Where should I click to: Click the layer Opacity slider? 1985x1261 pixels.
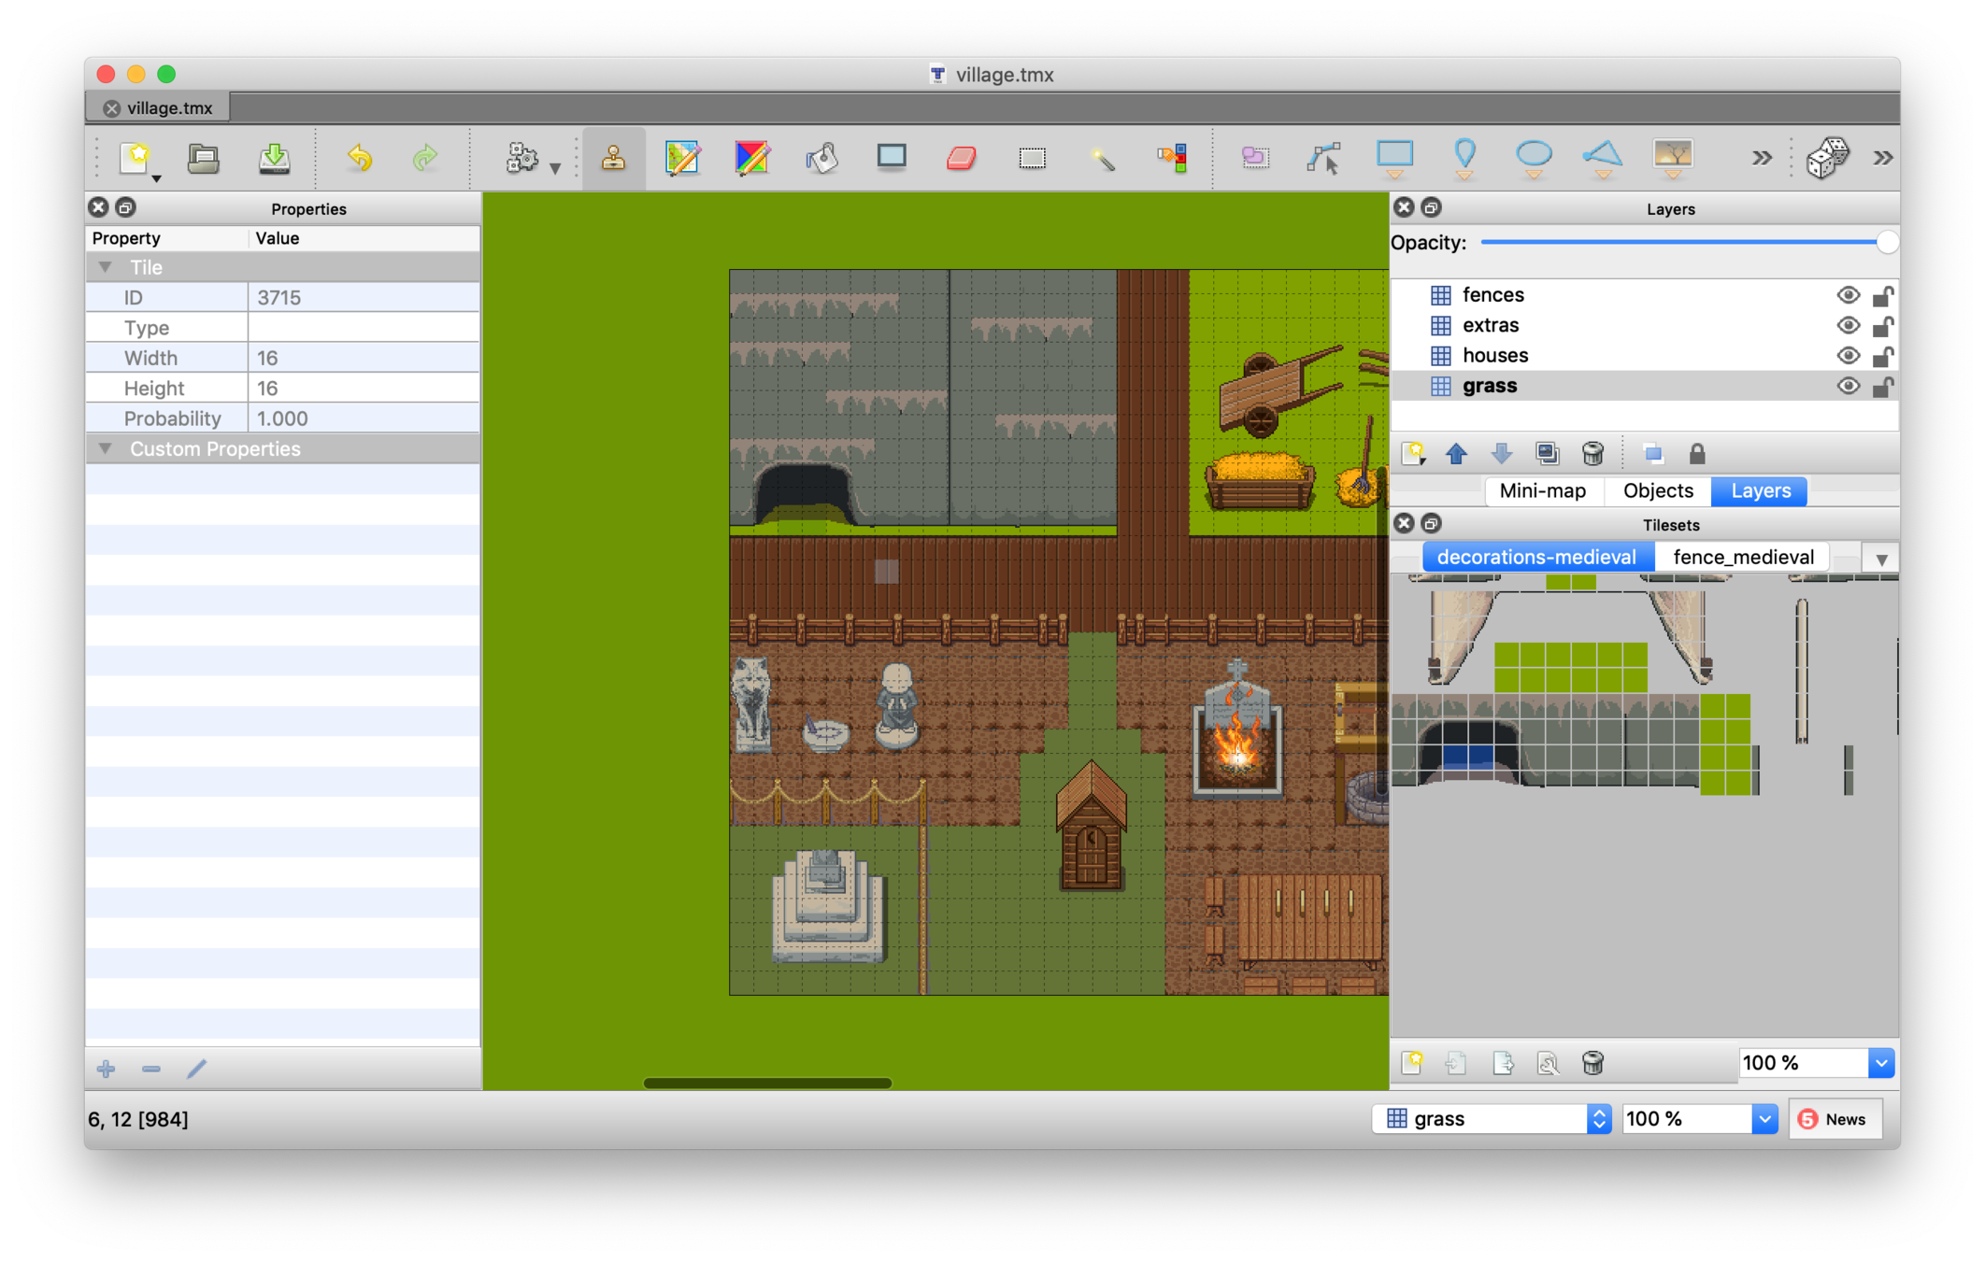point(1682,243)
